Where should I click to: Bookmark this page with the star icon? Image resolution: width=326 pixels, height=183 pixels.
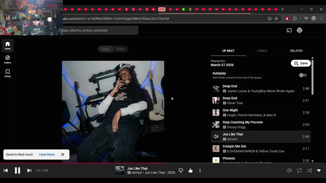[x=276, y=19]
